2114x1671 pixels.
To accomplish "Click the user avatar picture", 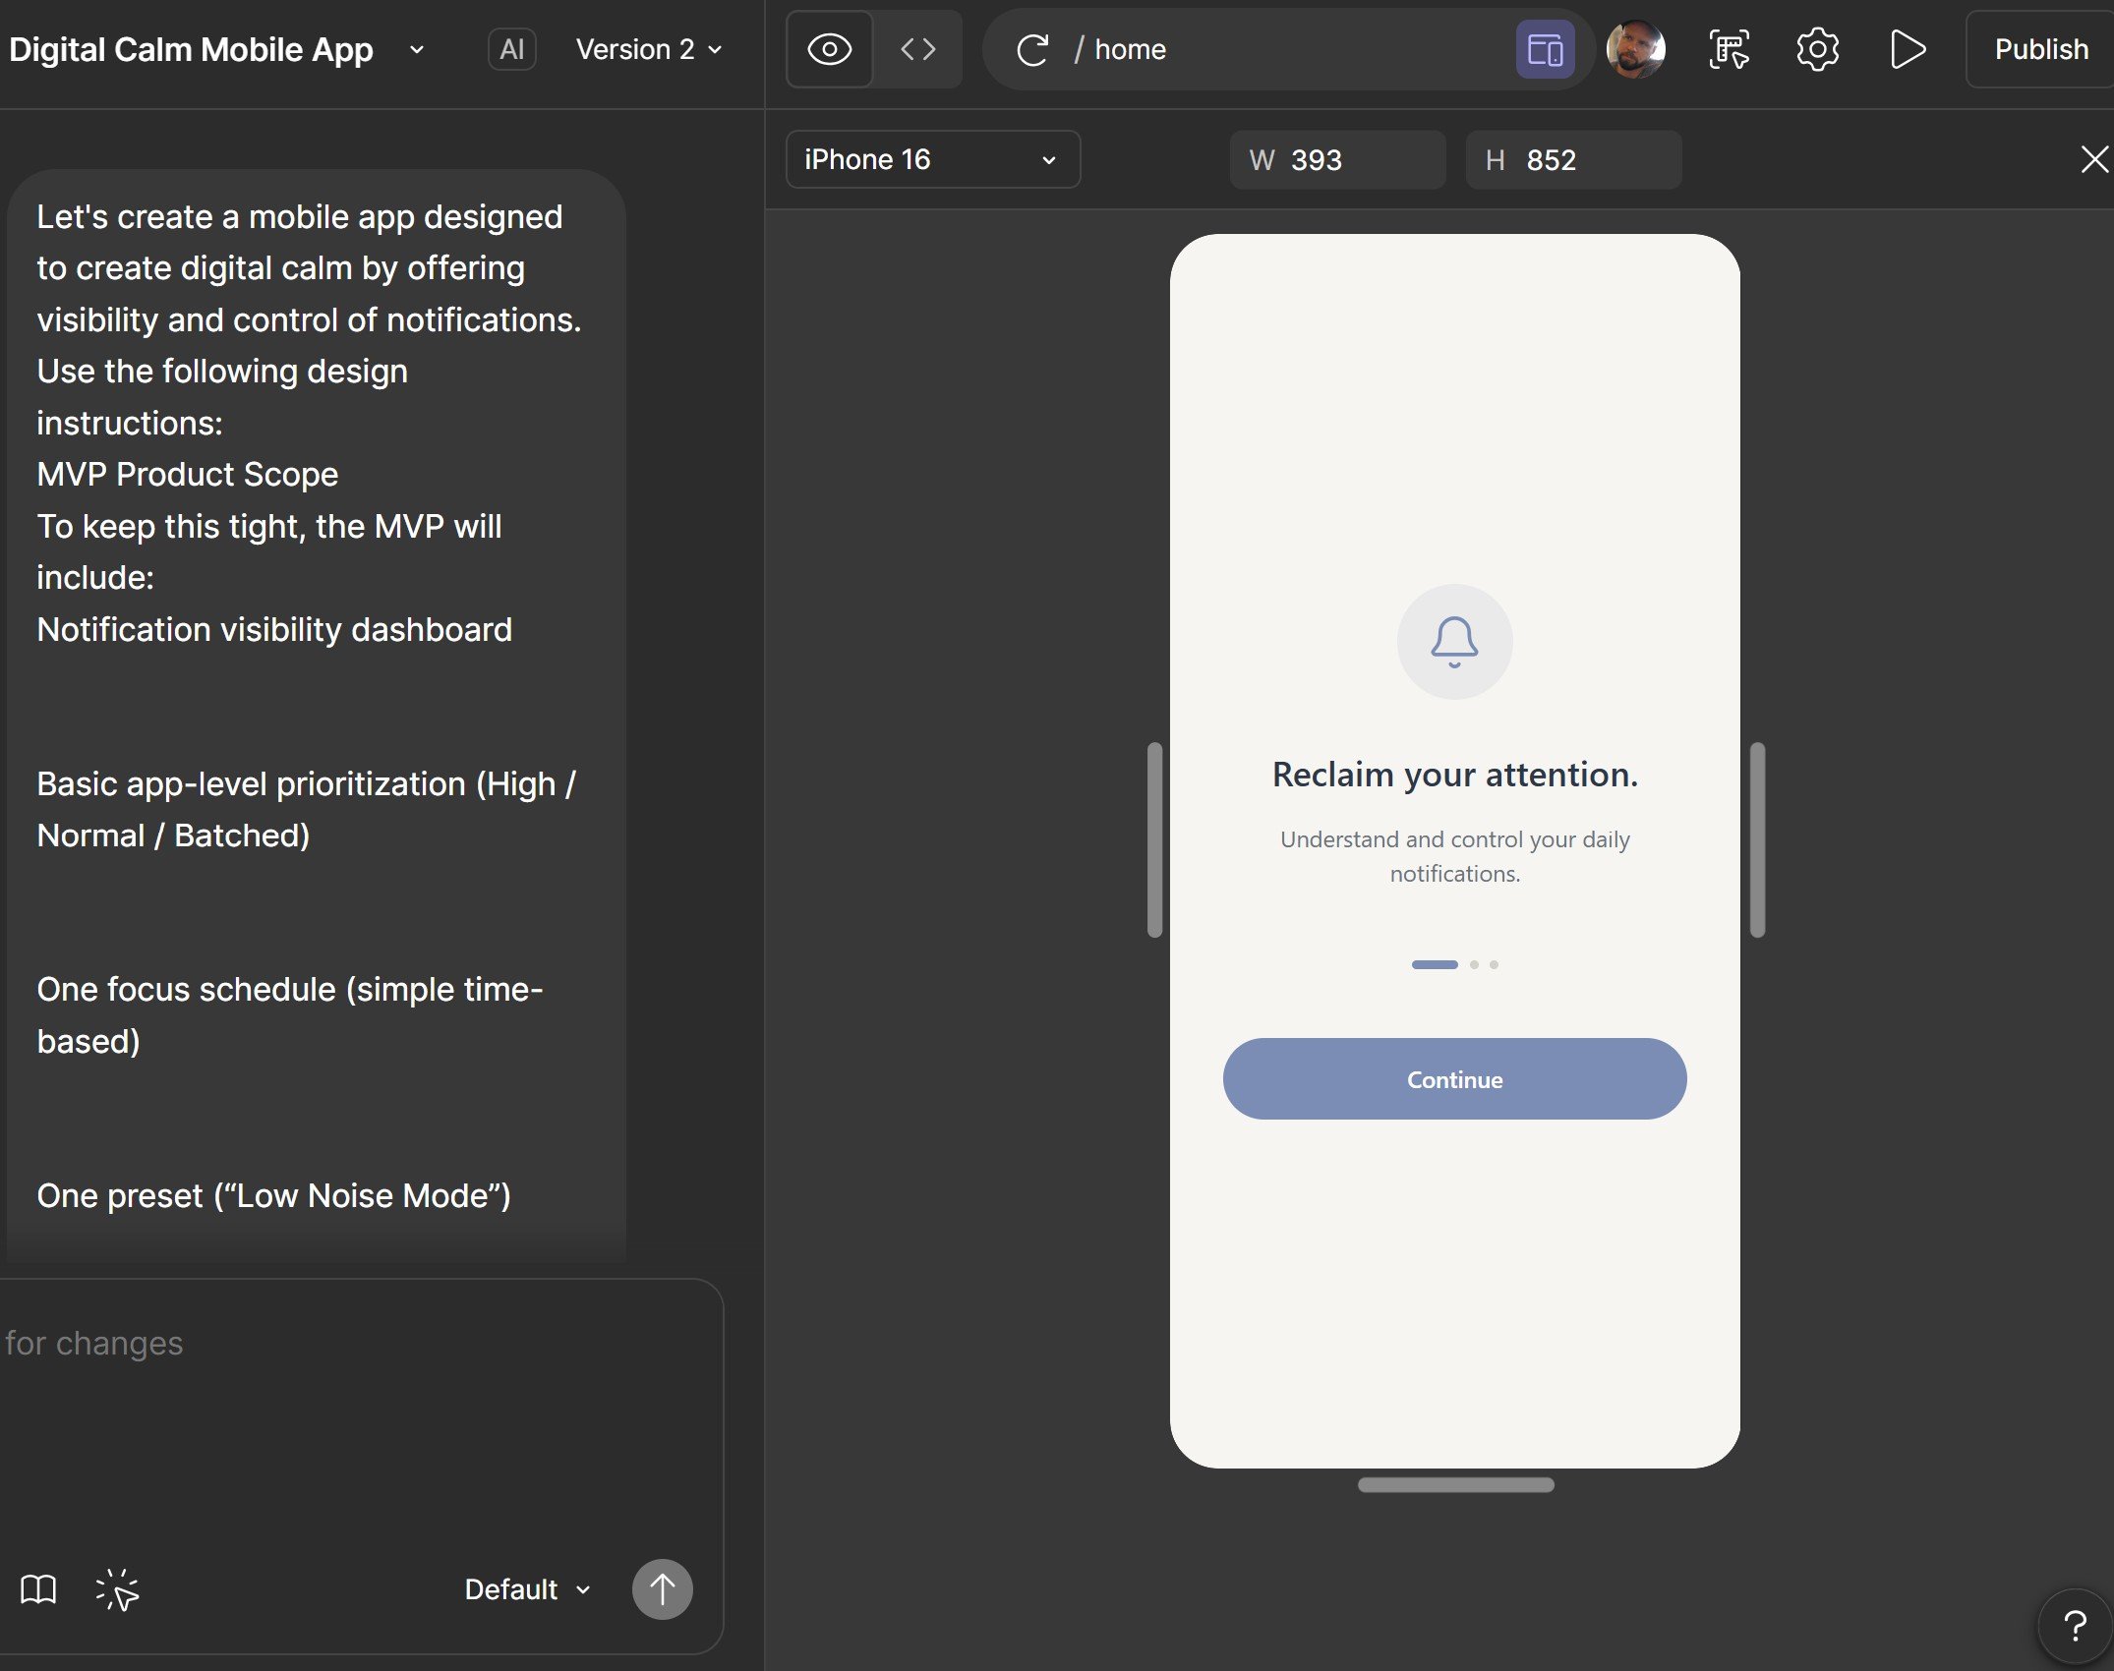I will pos(1635,49).
